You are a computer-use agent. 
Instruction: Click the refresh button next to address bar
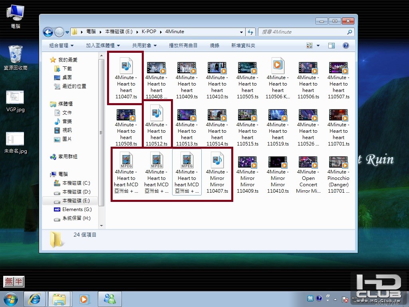250,32
